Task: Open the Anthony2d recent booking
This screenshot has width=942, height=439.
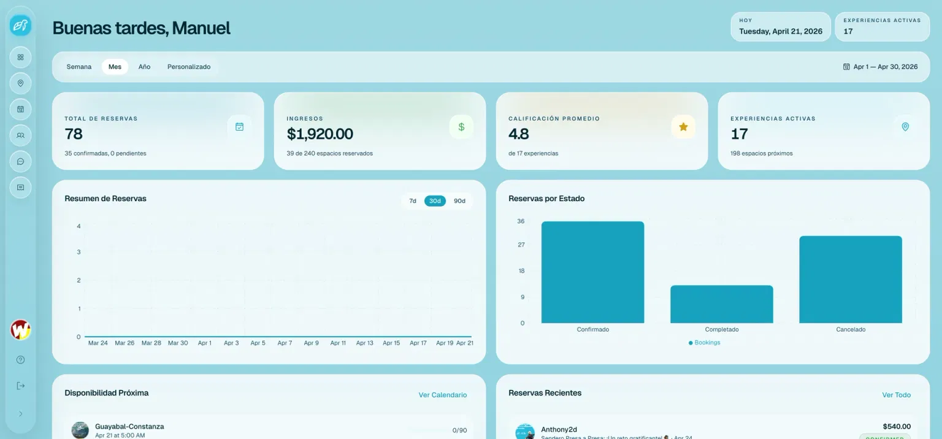Action: (x=713, y=429)
